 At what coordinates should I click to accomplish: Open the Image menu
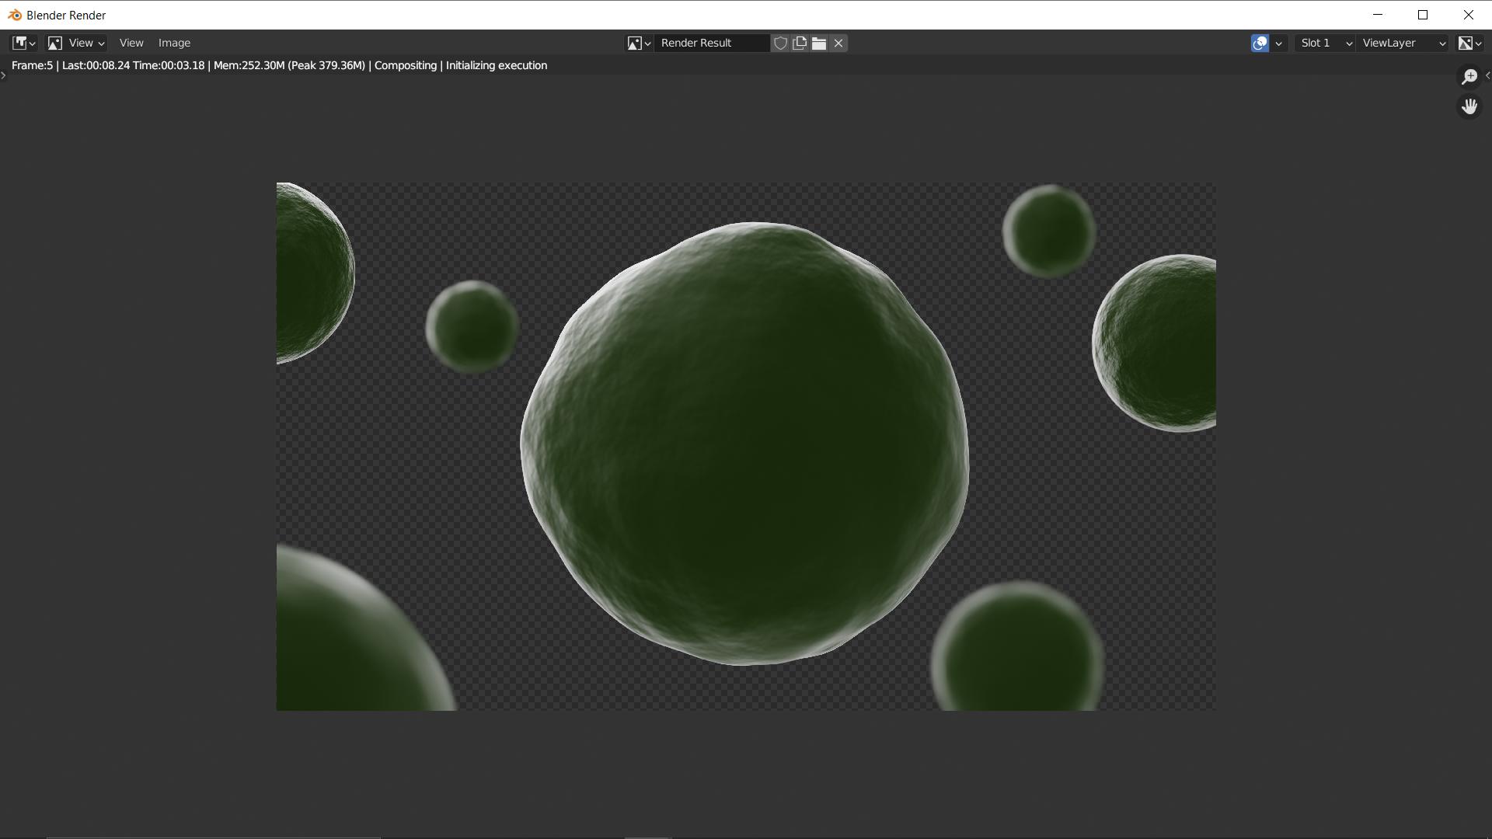174,43
